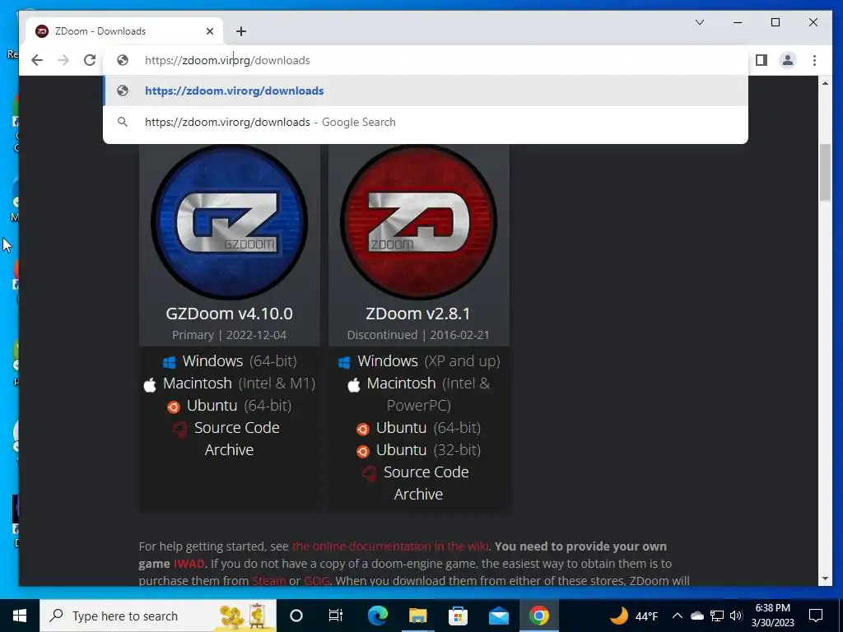Click the blue GZDoom logo
This screenshot has height=632, width=843.
(230, 222)
